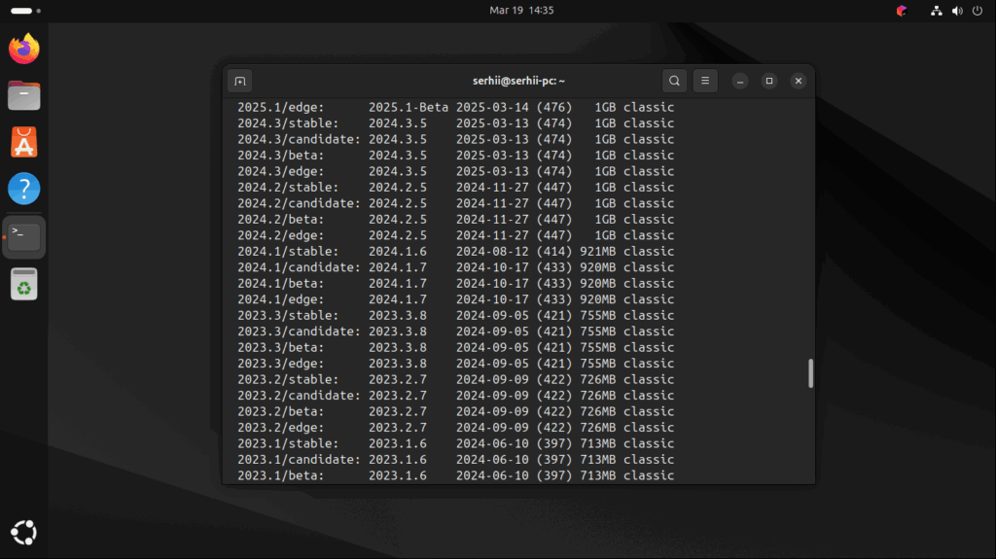This screenshot has height=559, width=996.
Task: Click the 2023.3/candidate: channel text
Action: [x=300, y=332]
